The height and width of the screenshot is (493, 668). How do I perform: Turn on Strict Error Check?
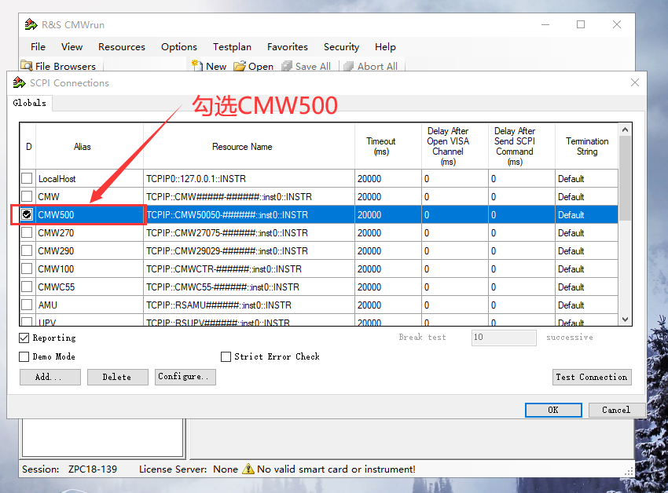coord(226,356)
